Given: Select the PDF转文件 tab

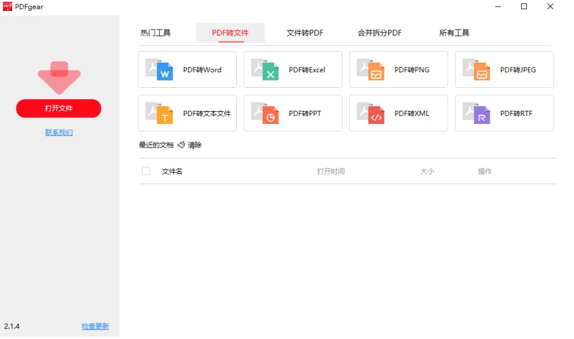Looking at the screenshot, I should pyautogui.click(x=230, y=33).
